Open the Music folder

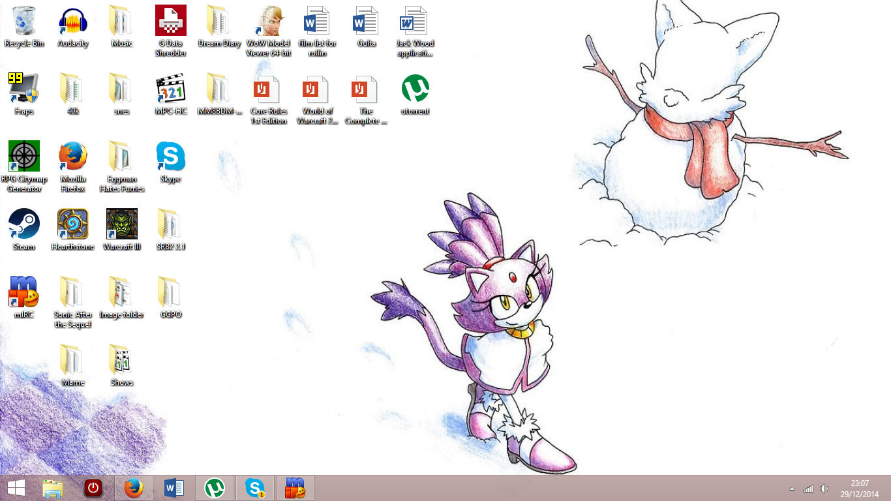click(121, 27)
